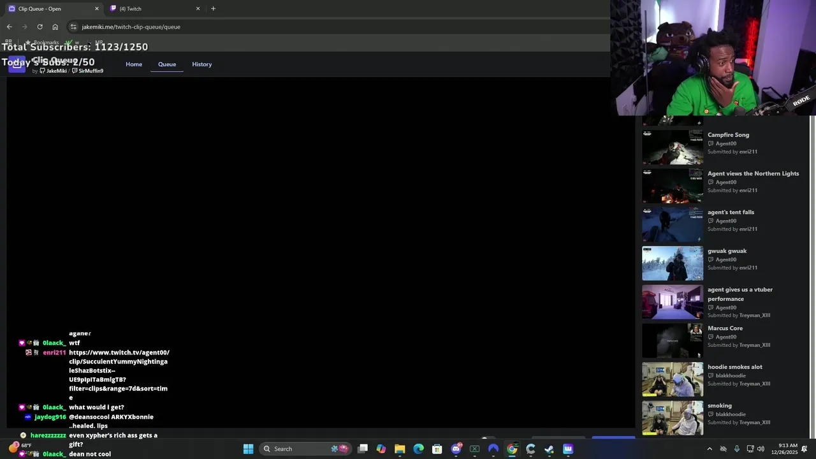Click the taskbar Search box

305,449
